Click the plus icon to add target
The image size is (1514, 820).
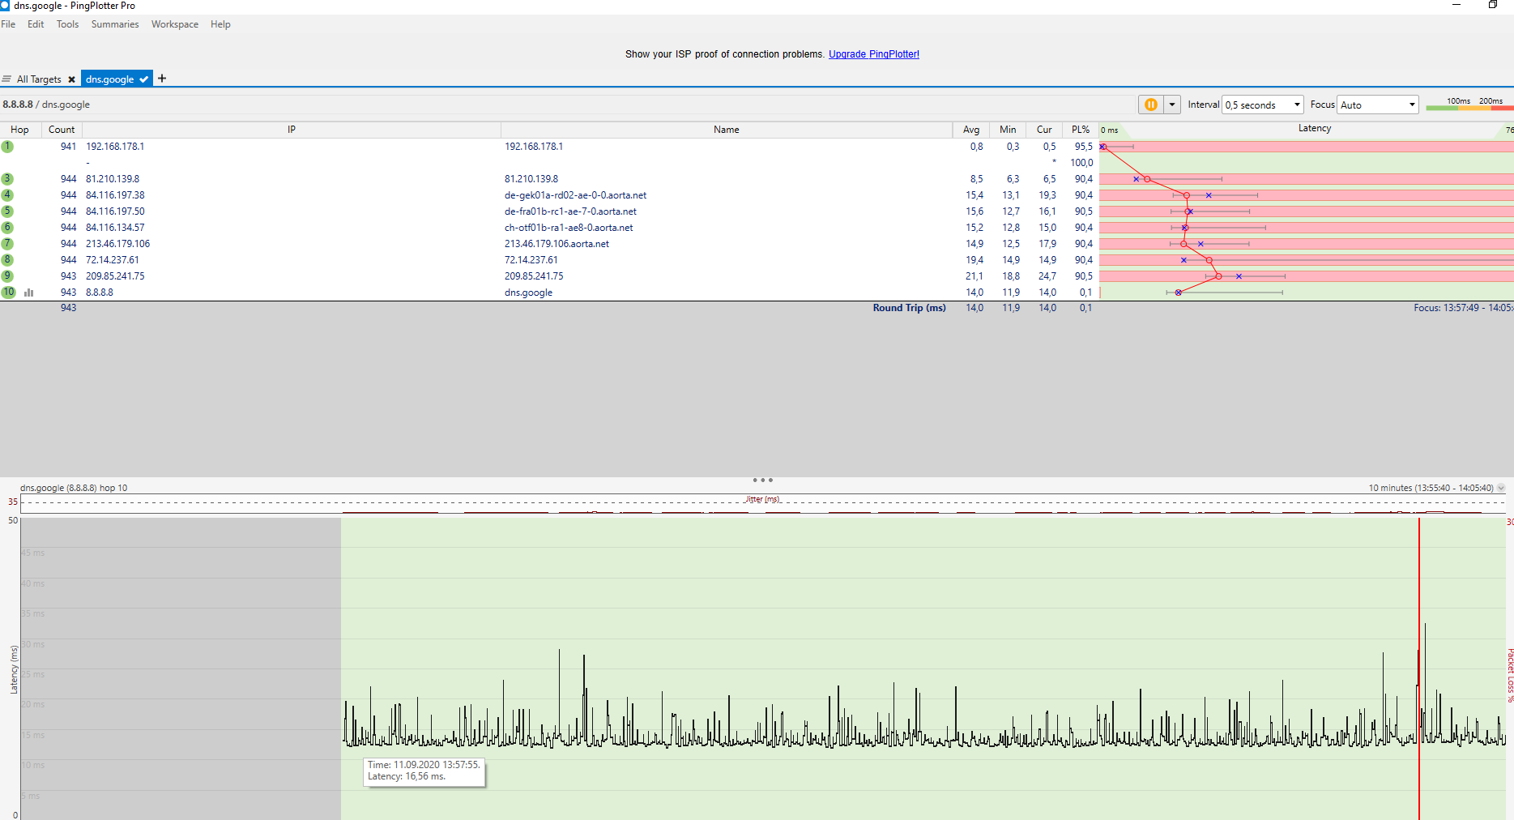[x=162, y=79]
